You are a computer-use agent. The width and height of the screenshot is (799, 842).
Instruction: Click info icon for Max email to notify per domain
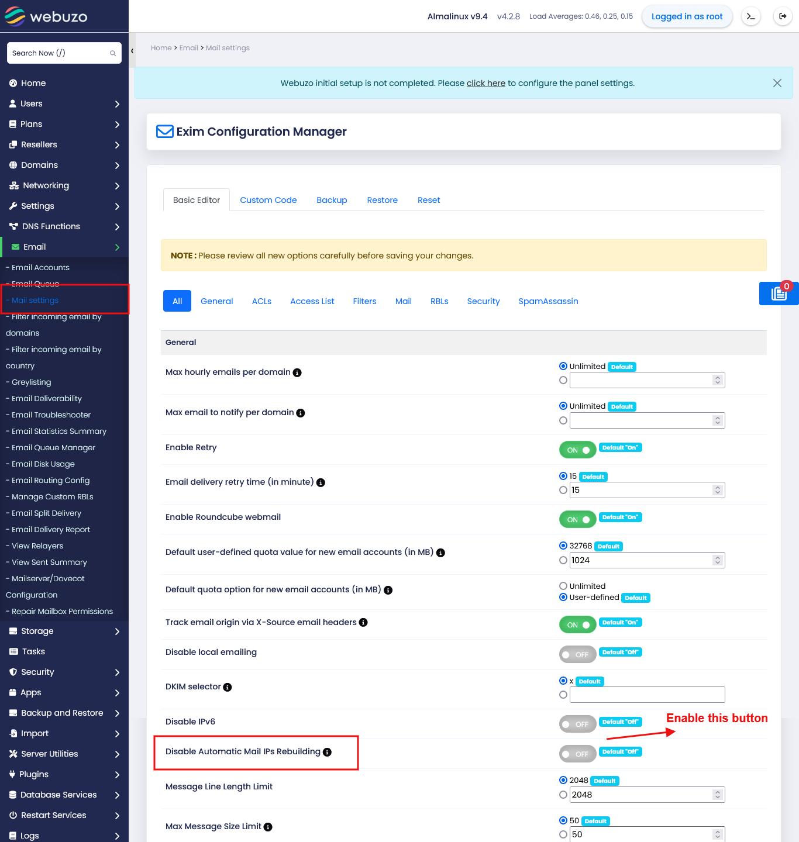pos(301,413)
